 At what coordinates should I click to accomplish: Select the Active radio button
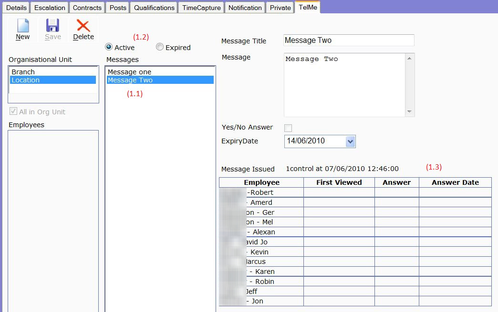point(109,47)
